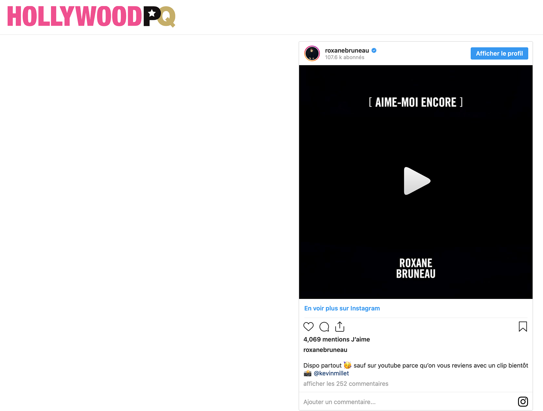Open roxanebruneau profile avatar
The width and height of the screenshot is (543, 411).
(x=312, y=53)
